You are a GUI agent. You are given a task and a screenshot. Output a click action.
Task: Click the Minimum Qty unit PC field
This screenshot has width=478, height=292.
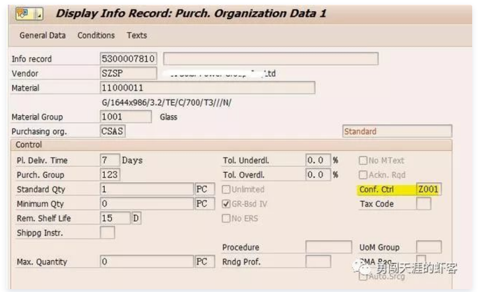pos(205,204)
